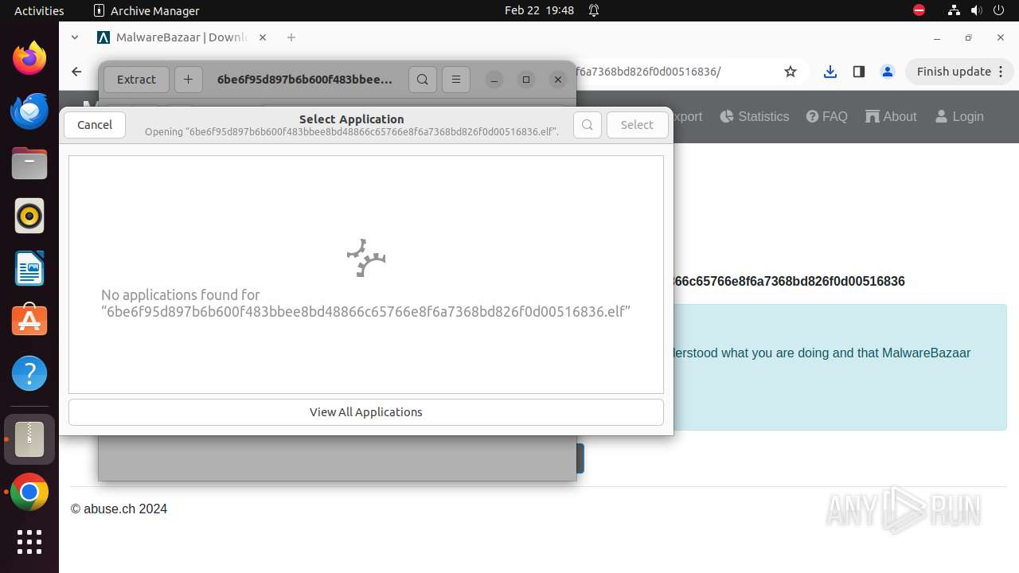Open network status icon

point(954,10)
